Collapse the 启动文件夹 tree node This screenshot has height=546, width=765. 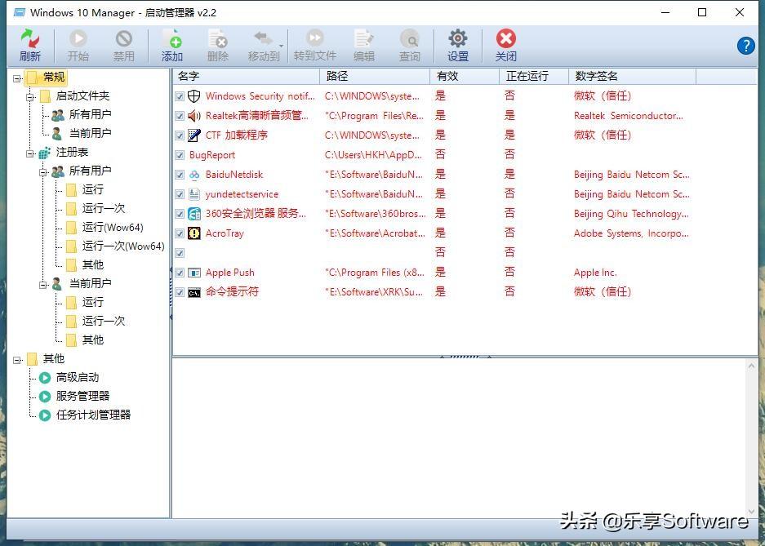(x=30, y=97)
